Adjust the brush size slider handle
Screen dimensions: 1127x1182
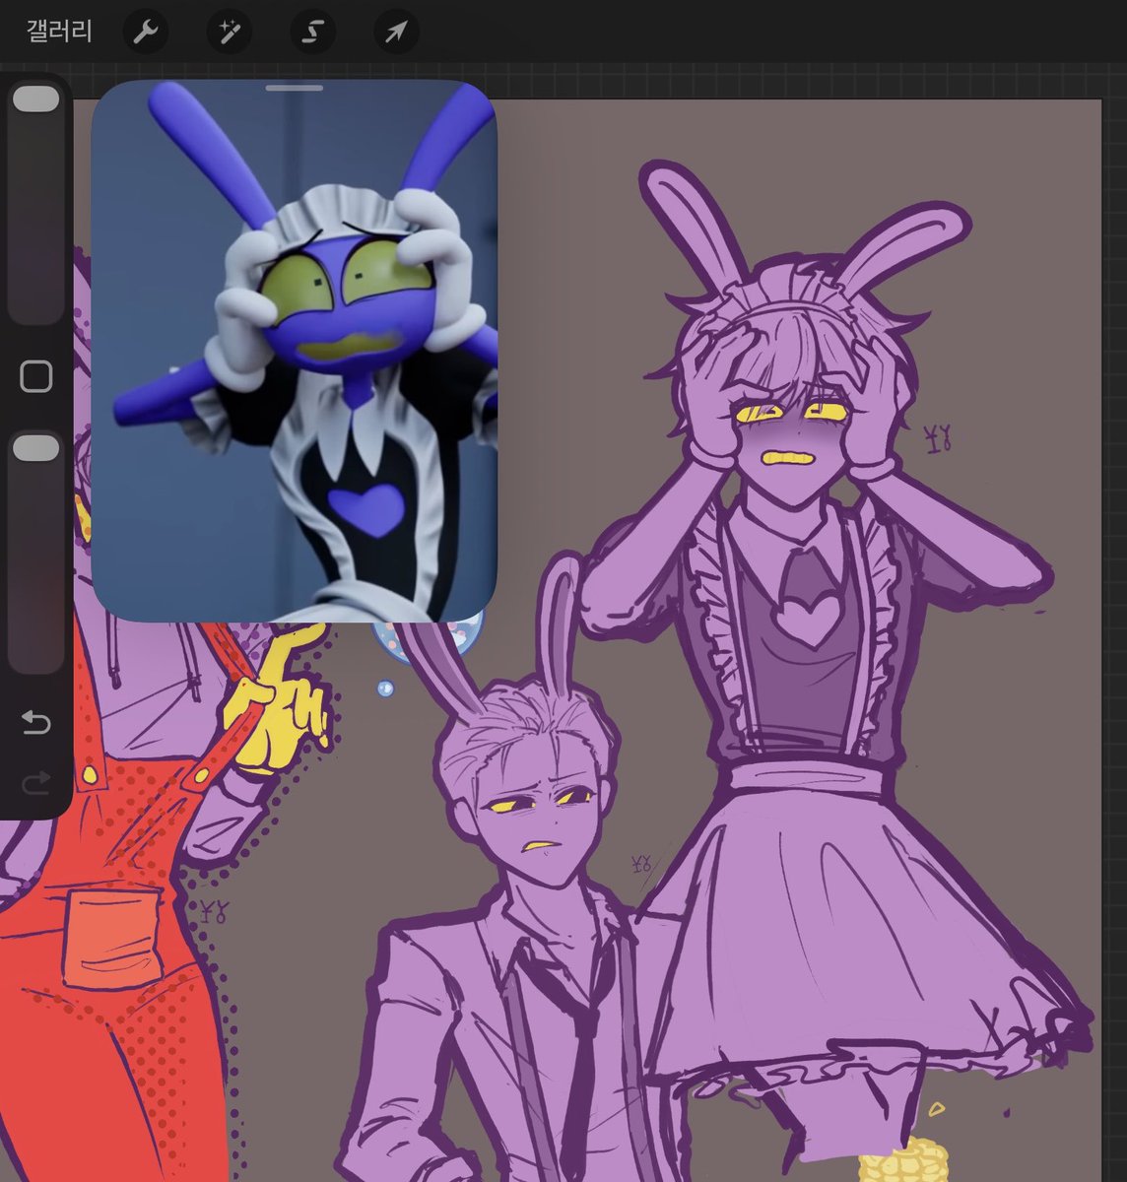click(x=36, y=99)
